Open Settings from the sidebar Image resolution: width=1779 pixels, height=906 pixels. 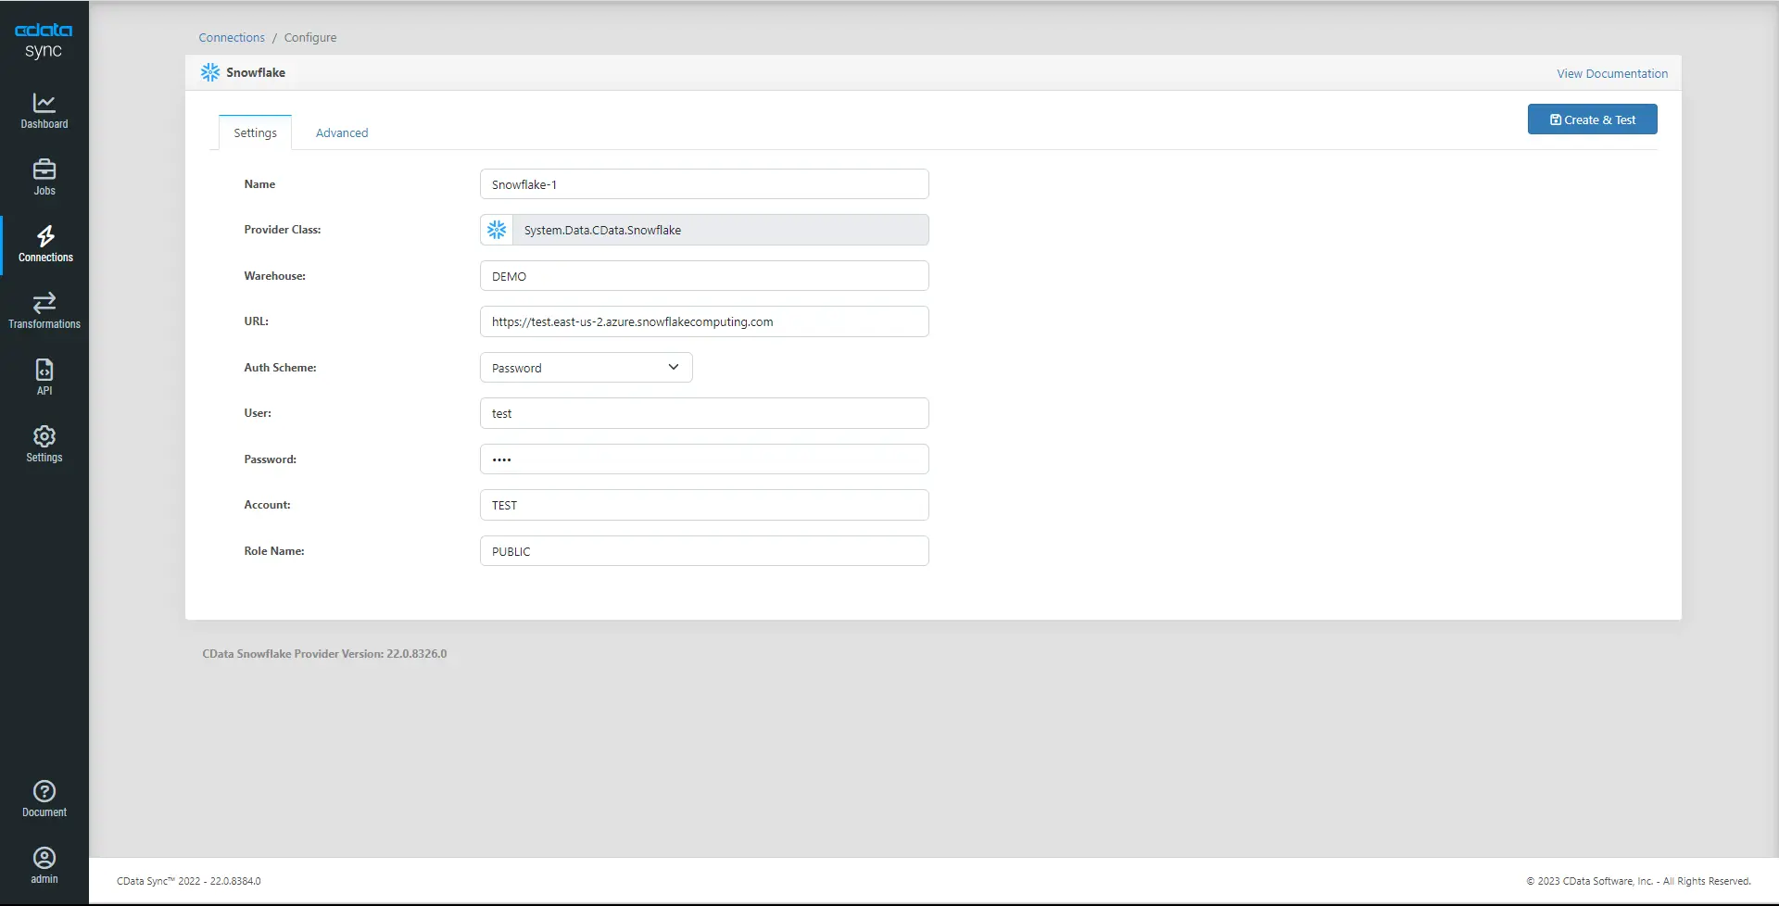tap(44, 443)
